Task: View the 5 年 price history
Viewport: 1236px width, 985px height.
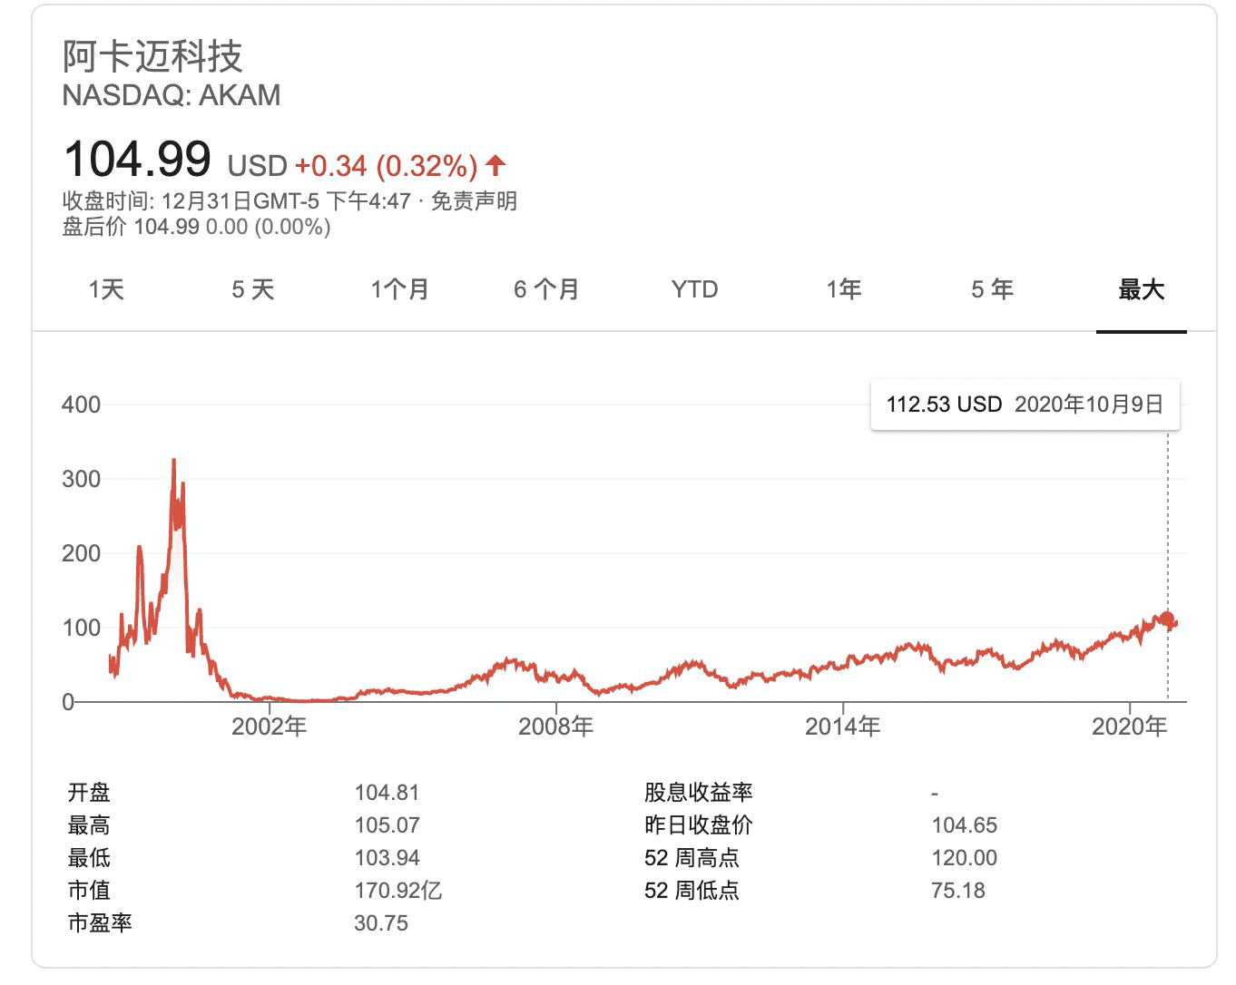Action: 992,289
